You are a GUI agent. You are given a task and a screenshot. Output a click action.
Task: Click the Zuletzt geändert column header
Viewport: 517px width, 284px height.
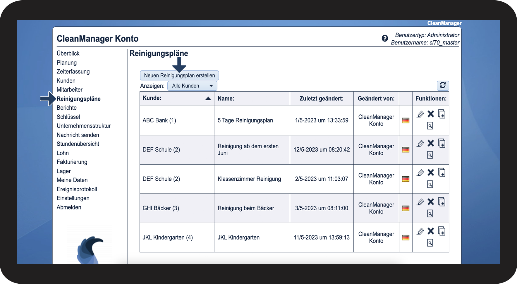click(x=321, y=99)
